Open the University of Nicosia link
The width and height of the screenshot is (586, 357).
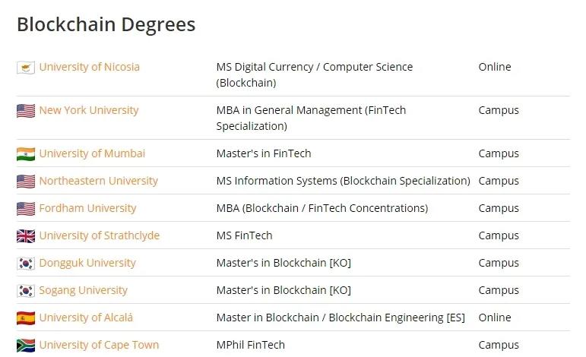pos(90,67)
